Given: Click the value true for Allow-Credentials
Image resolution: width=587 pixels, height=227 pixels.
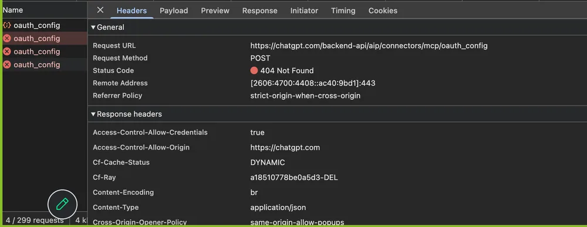Looking at the screenshot, I should pos(257,133).
